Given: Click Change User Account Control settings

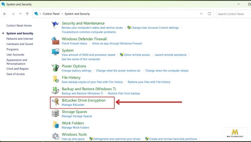Looking at the screenshot, I should (x=155, y=28).
